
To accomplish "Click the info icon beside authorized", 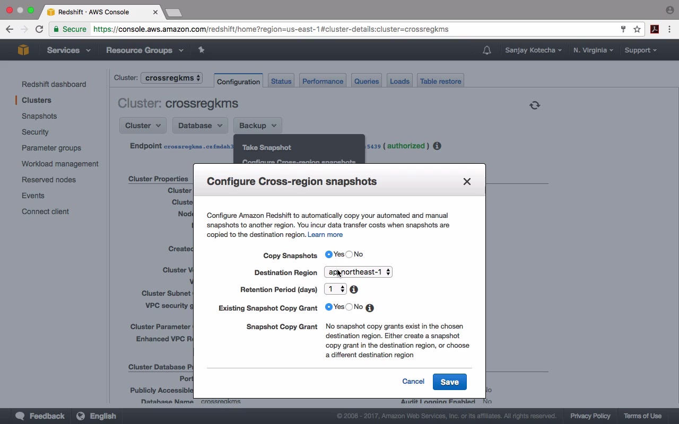I will click(x=437, y=146).
